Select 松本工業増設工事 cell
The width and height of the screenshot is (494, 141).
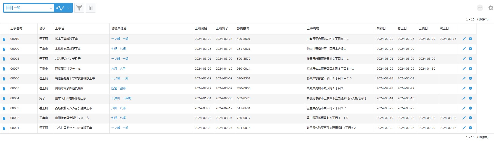tap(81, 39)
